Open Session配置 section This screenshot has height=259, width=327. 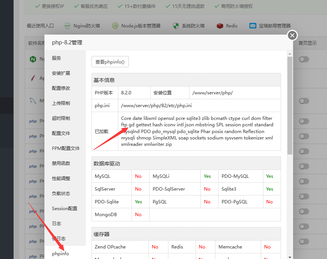(x=65, y=209)
